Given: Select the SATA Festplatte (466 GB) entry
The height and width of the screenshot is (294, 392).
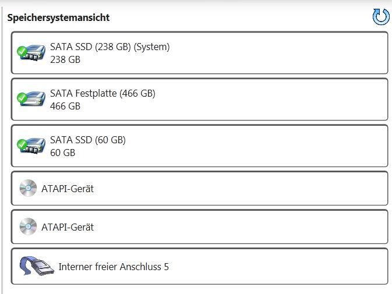Looking at the screenshot, I should point(200,99).
